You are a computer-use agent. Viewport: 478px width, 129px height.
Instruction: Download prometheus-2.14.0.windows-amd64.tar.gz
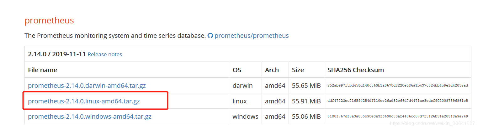(90, 117)
